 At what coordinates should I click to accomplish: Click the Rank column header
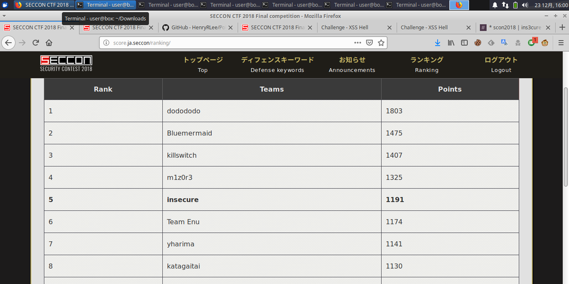coord(103,89)
